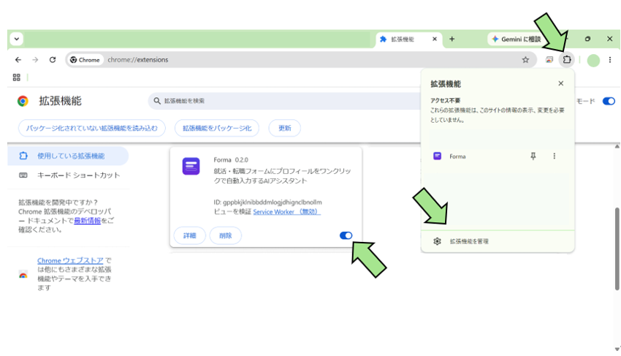Click the Gemini sparkle icon
Image resolution: width=621 pixels, height=356 pixels.
click(x=495, y=39)
